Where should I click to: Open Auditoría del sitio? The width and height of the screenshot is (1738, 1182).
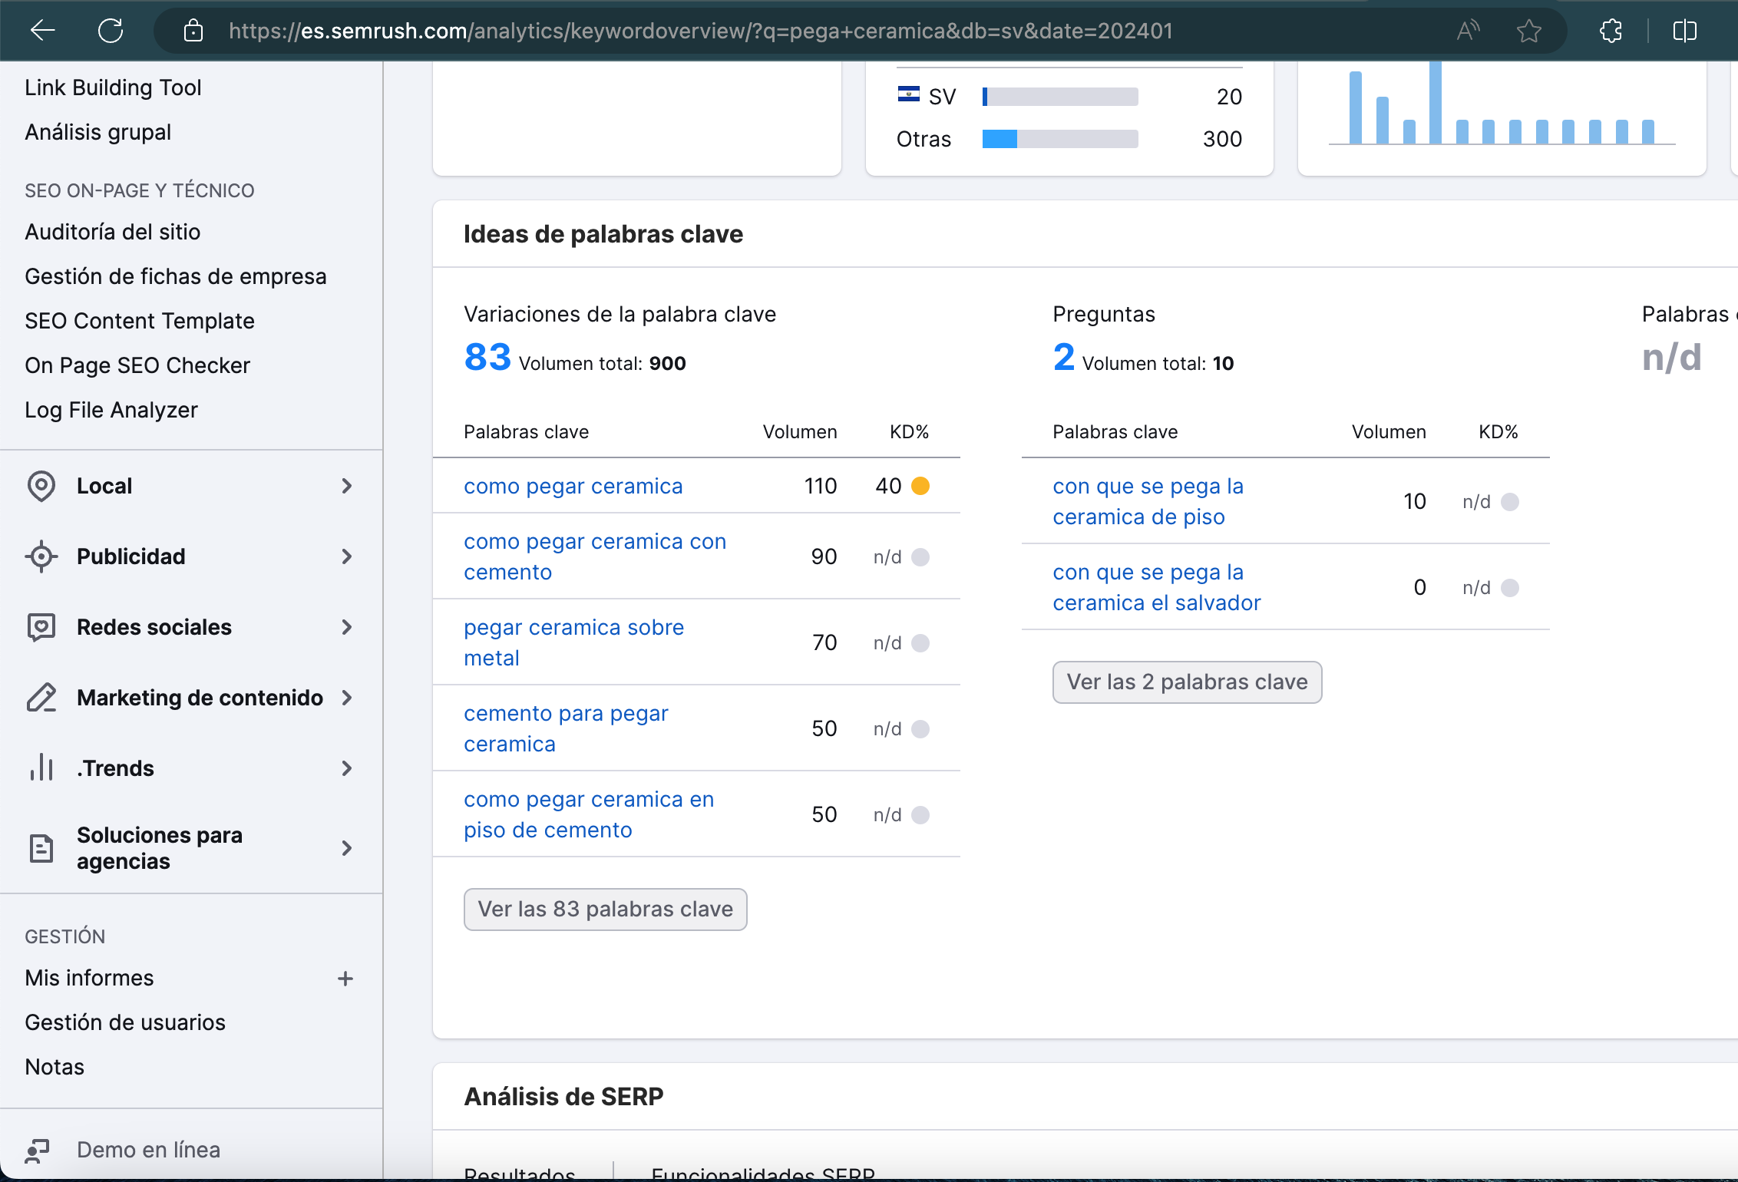coord(112,232)
